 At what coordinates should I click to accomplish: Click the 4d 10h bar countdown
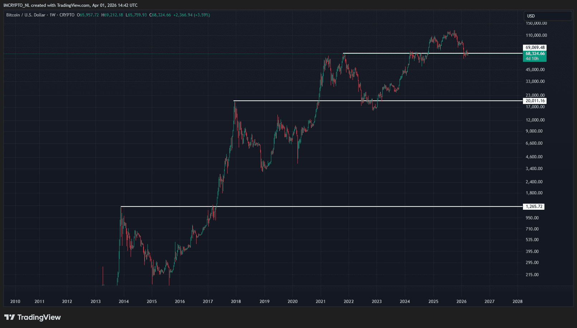532,59
